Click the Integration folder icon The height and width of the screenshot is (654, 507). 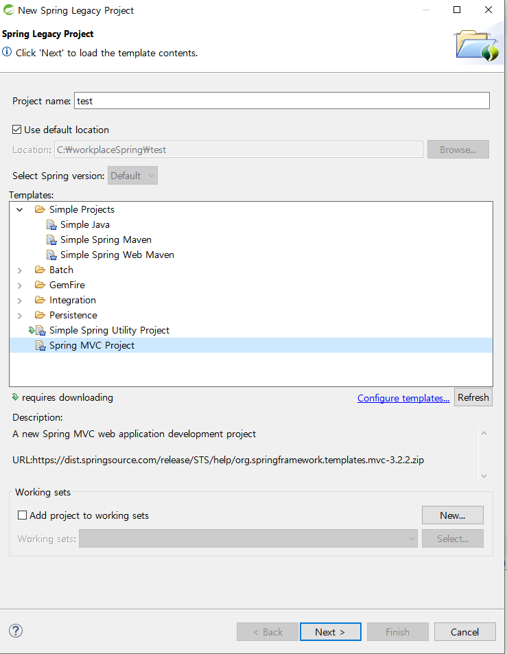coord(40,300)
